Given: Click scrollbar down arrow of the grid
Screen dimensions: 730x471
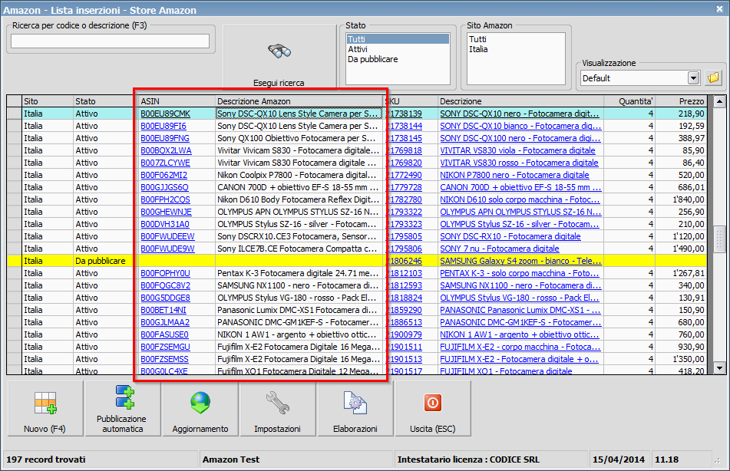Looking at the screenshot, I should (720, 369).
